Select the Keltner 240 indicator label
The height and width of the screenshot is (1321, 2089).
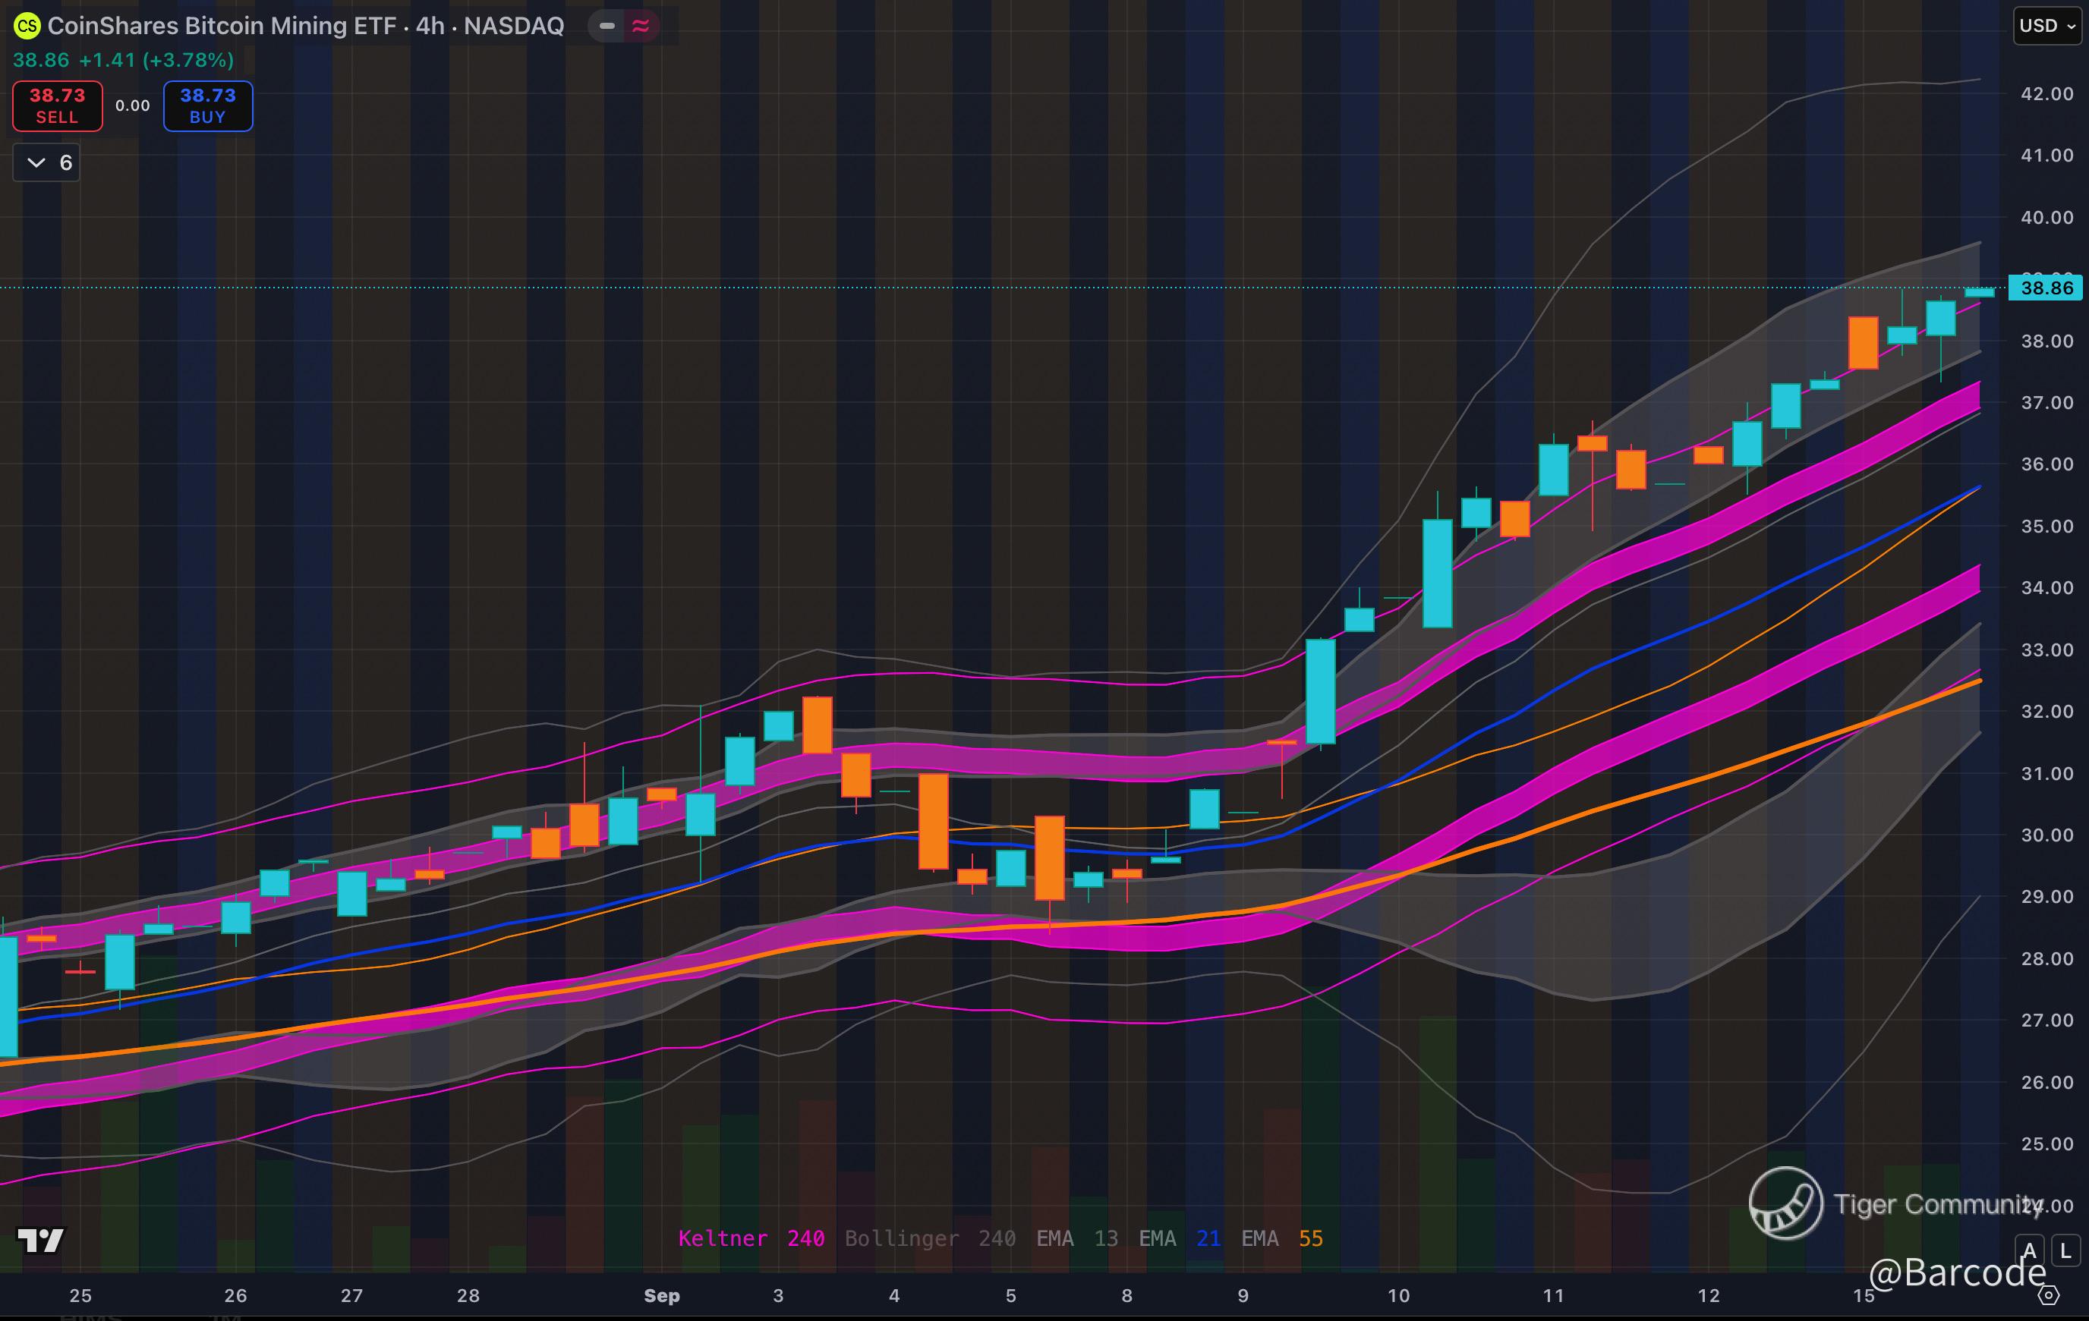point(751,1238)
